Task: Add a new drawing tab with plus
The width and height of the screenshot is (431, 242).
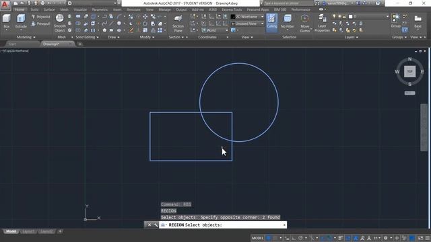Action: (79, 44)
